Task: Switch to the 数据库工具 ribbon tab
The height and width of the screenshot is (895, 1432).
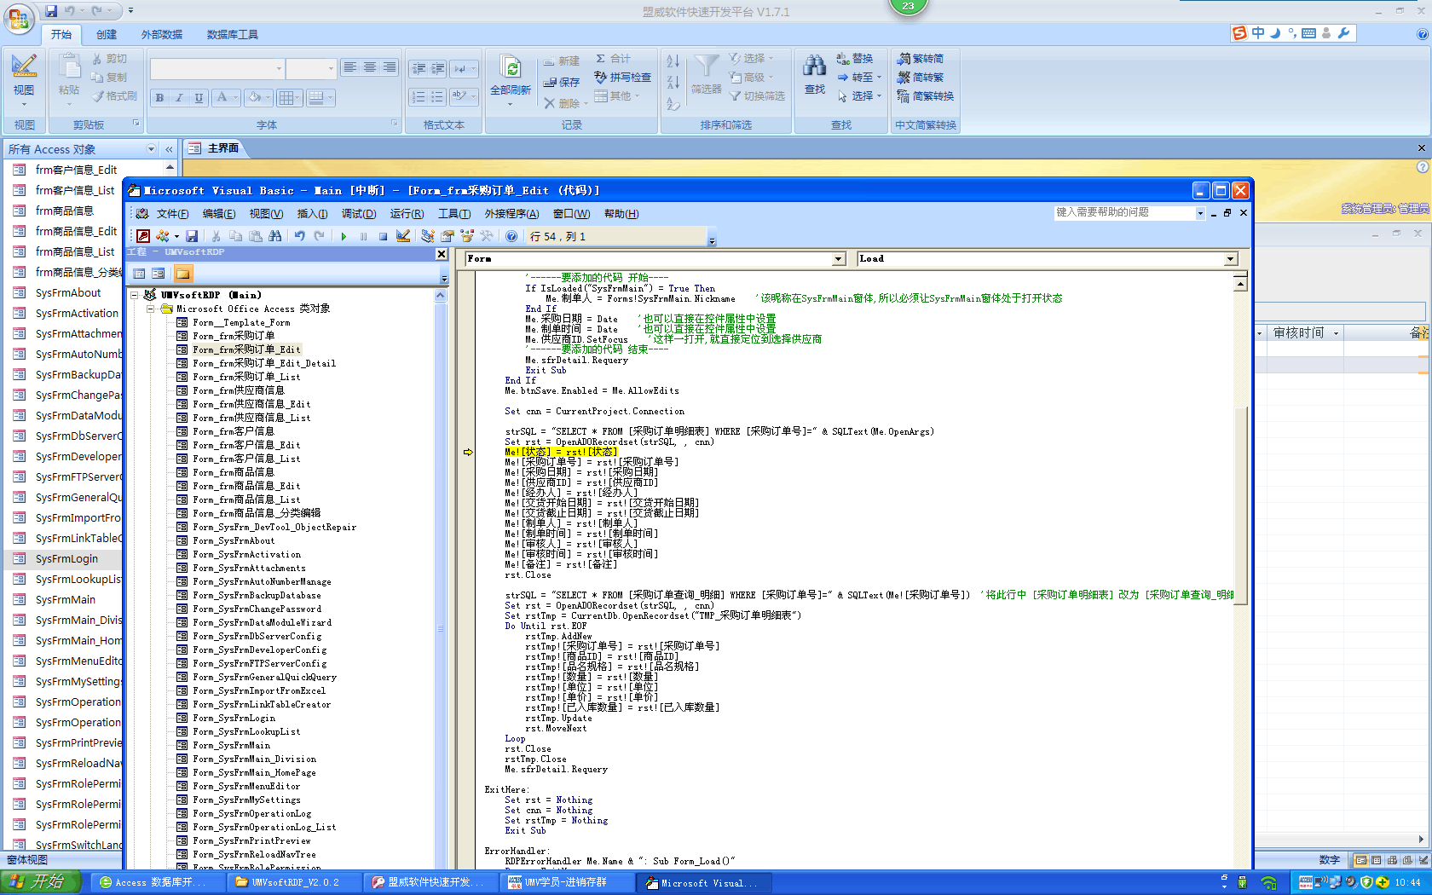Action: [232, 35]
